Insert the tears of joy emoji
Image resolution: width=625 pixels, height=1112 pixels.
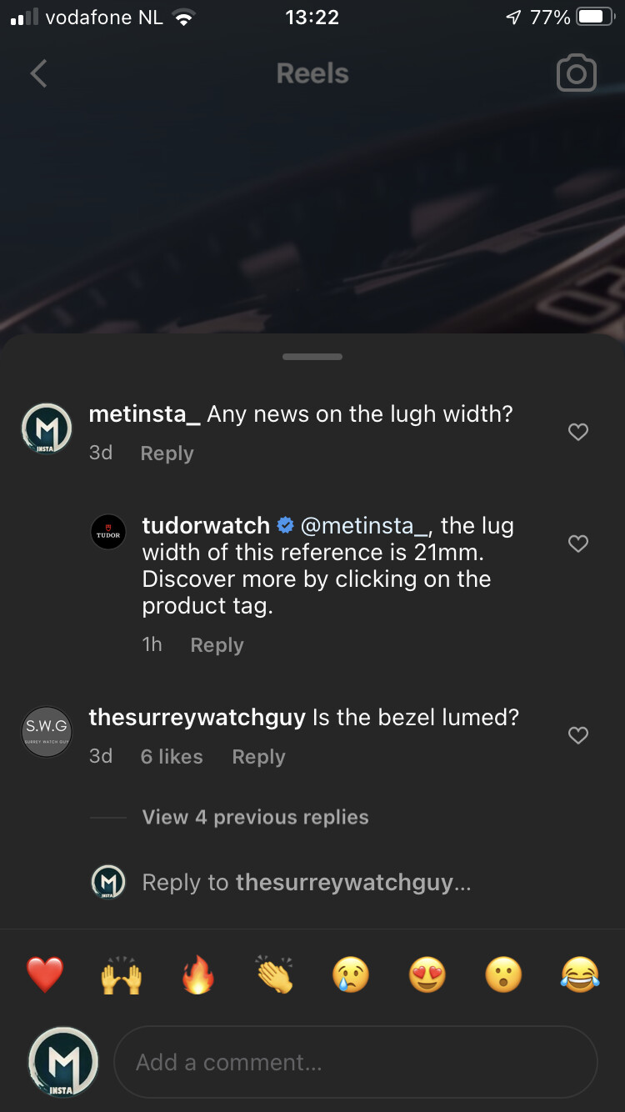[x=581, y=974]
